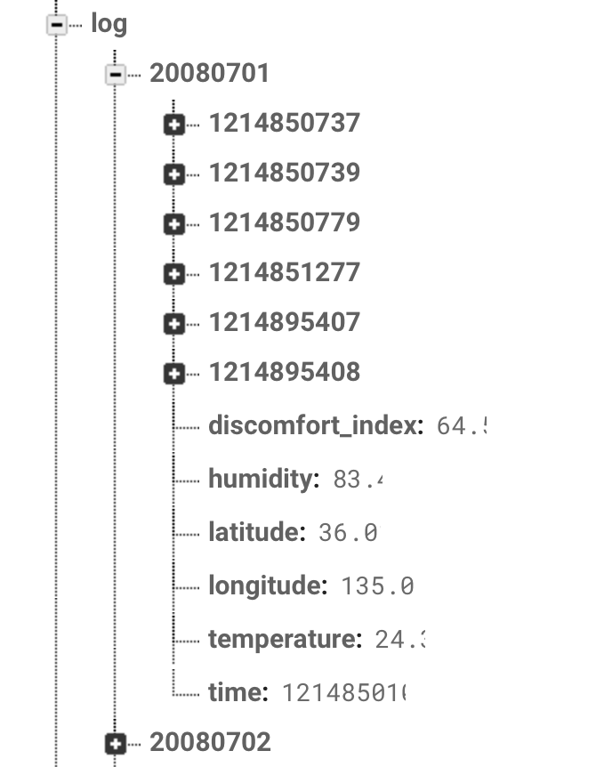The height and width of the screenshot is (767, 596).
Task: Click the time value field
Action: (x=347, y=692)
